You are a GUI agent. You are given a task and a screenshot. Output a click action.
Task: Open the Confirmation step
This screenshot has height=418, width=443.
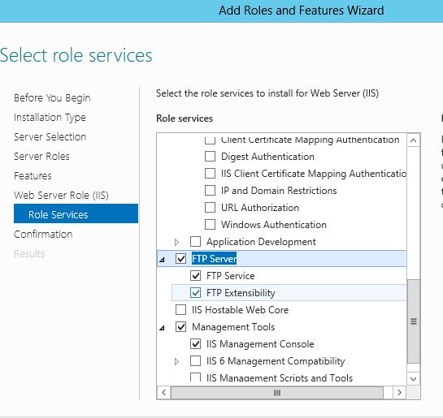pyautogui.click(x=43, y=234)
